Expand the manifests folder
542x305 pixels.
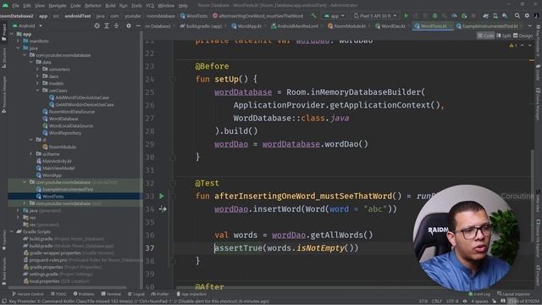pos(19,42)
